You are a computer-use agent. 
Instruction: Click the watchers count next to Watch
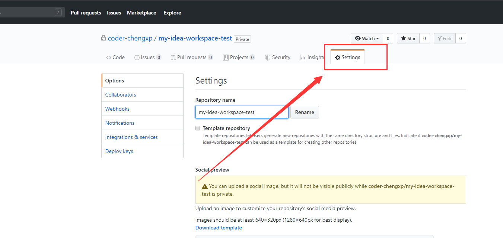[388, 38]
